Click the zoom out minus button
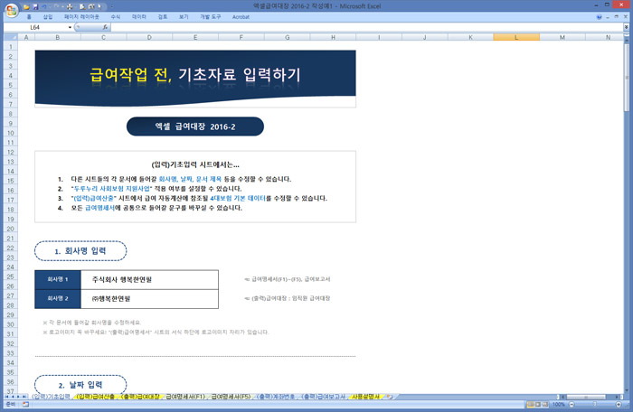 pyautogui.click(x=572, y=405)
